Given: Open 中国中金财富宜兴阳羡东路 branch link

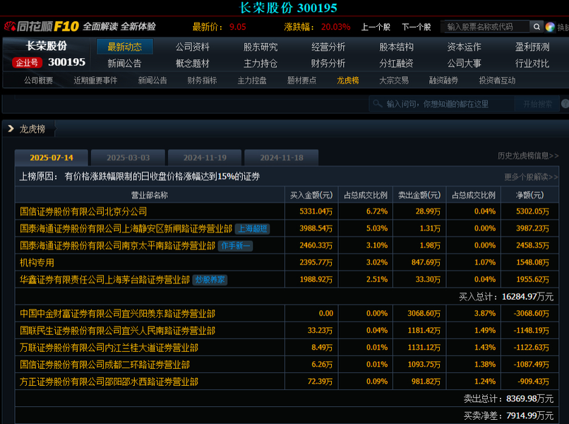Looking at the screenshot, I should (117, 314).
